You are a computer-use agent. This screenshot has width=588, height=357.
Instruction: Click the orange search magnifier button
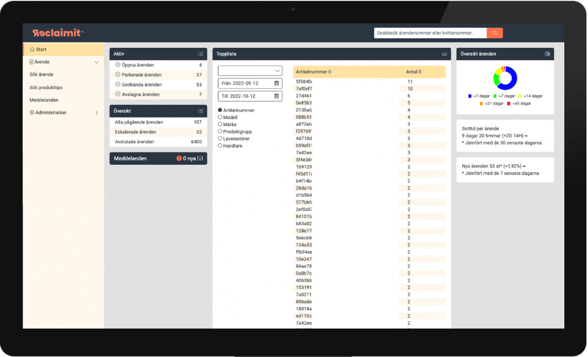(494, 33)
